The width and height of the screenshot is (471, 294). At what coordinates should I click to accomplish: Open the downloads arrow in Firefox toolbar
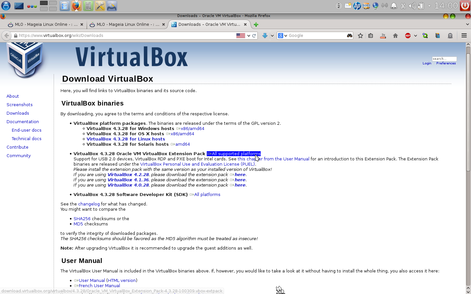click(x=265, y=36)
